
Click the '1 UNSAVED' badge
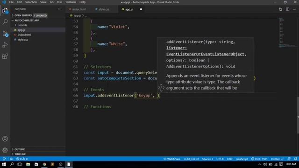point(41,15)
